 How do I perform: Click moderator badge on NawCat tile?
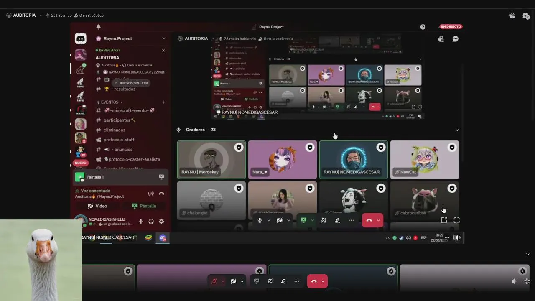452,147
